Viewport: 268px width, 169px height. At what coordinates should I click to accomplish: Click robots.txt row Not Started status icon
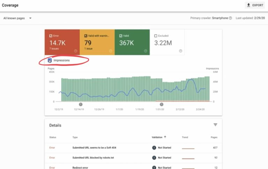pyautogui.click(x=154, y=158)
